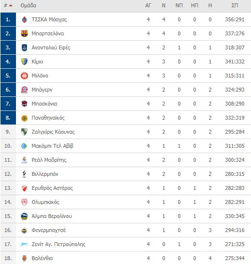Click the blue rank 1 position badge
The image size is (251, 264).
point(8,19)
